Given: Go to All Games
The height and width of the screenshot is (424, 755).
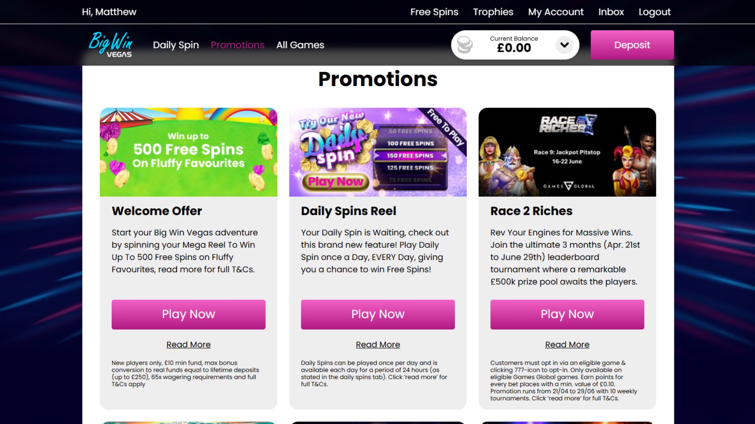Looking at the screenshot, I should click(x=300, y=45).
